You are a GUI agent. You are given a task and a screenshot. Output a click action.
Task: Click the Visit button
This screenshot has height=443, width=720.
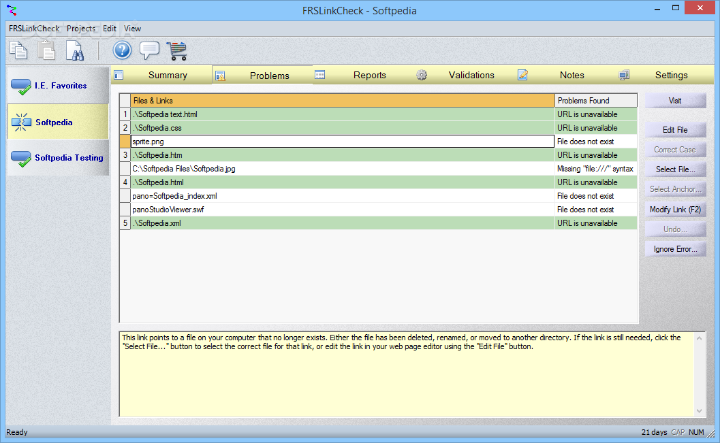point(675,101)
